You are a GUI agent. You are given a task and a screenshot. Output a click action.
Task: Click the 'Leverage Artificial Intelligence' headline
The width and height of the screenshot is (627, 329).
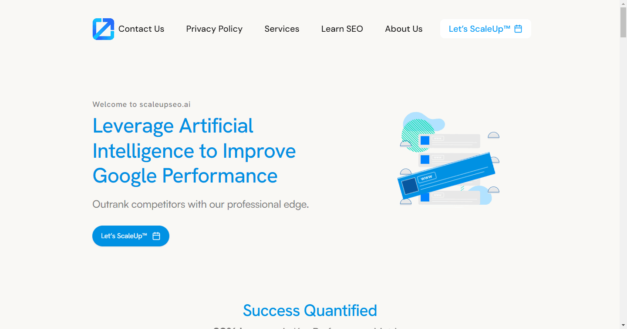194,151
